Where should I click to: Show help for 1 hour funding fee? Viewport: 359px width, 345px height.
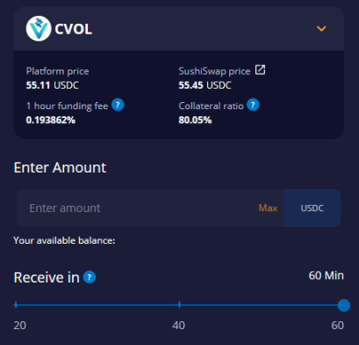click(118, 105)
